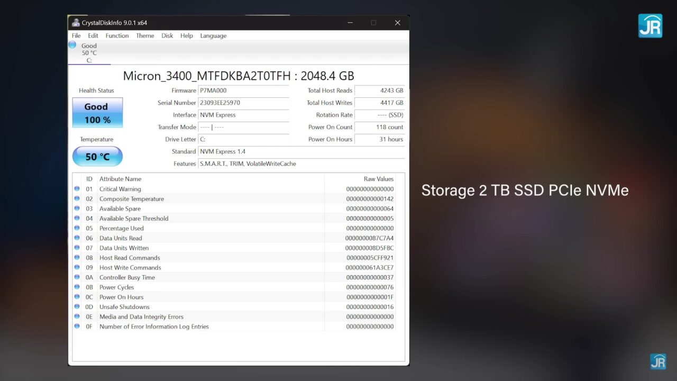Click the status icon for Power Cycles
677x381 pixels.
click(77, 287)
